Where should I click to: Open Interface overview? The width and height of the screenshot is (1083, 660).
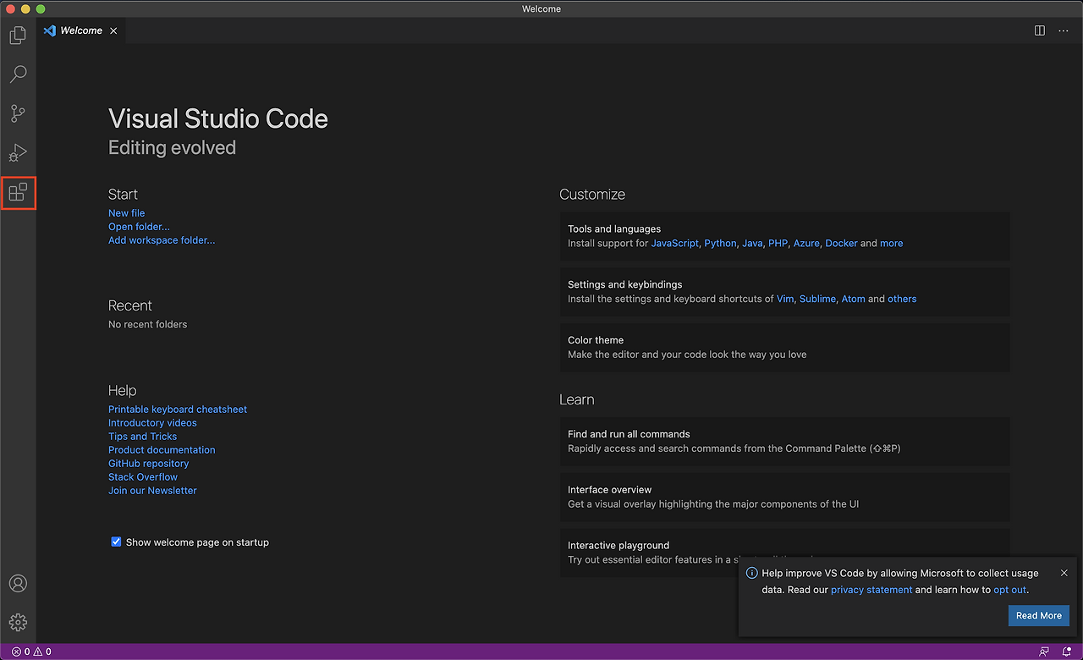click(784, 497)
